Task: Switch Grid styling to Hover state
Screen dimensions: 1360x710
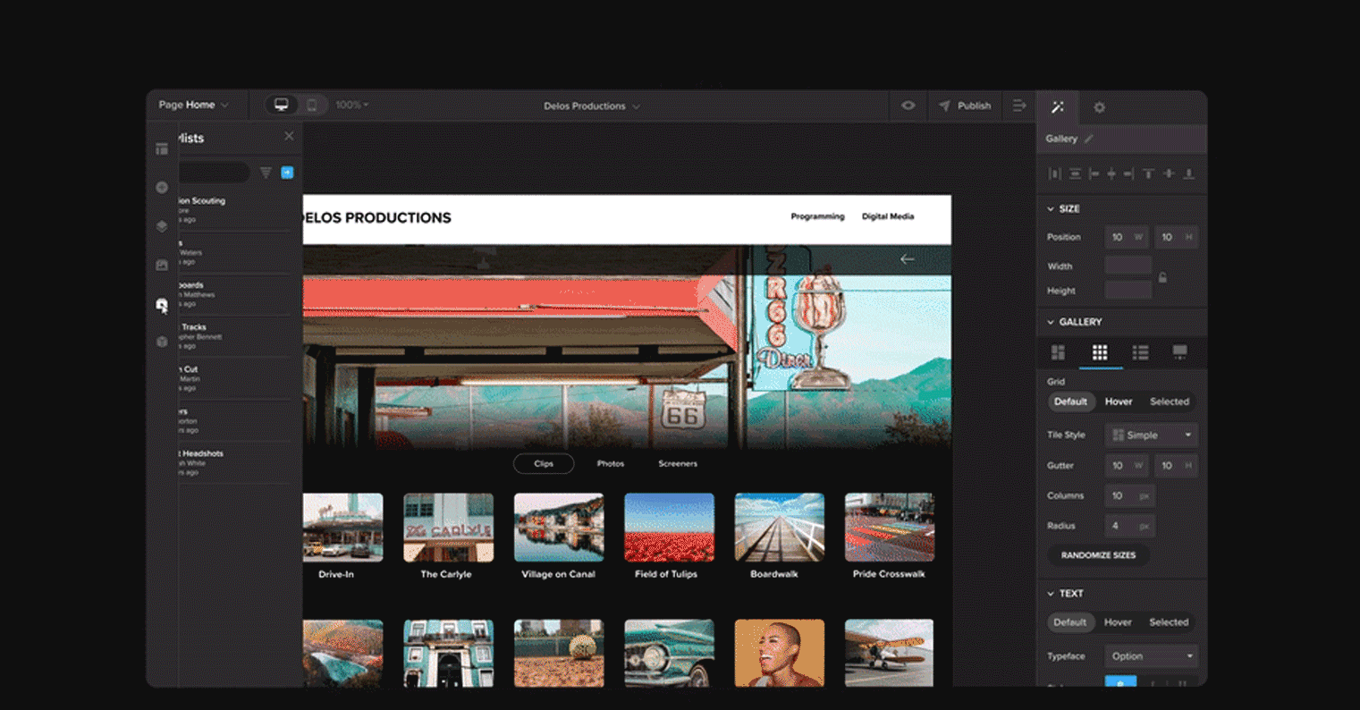Action: tap(1119, 401)
